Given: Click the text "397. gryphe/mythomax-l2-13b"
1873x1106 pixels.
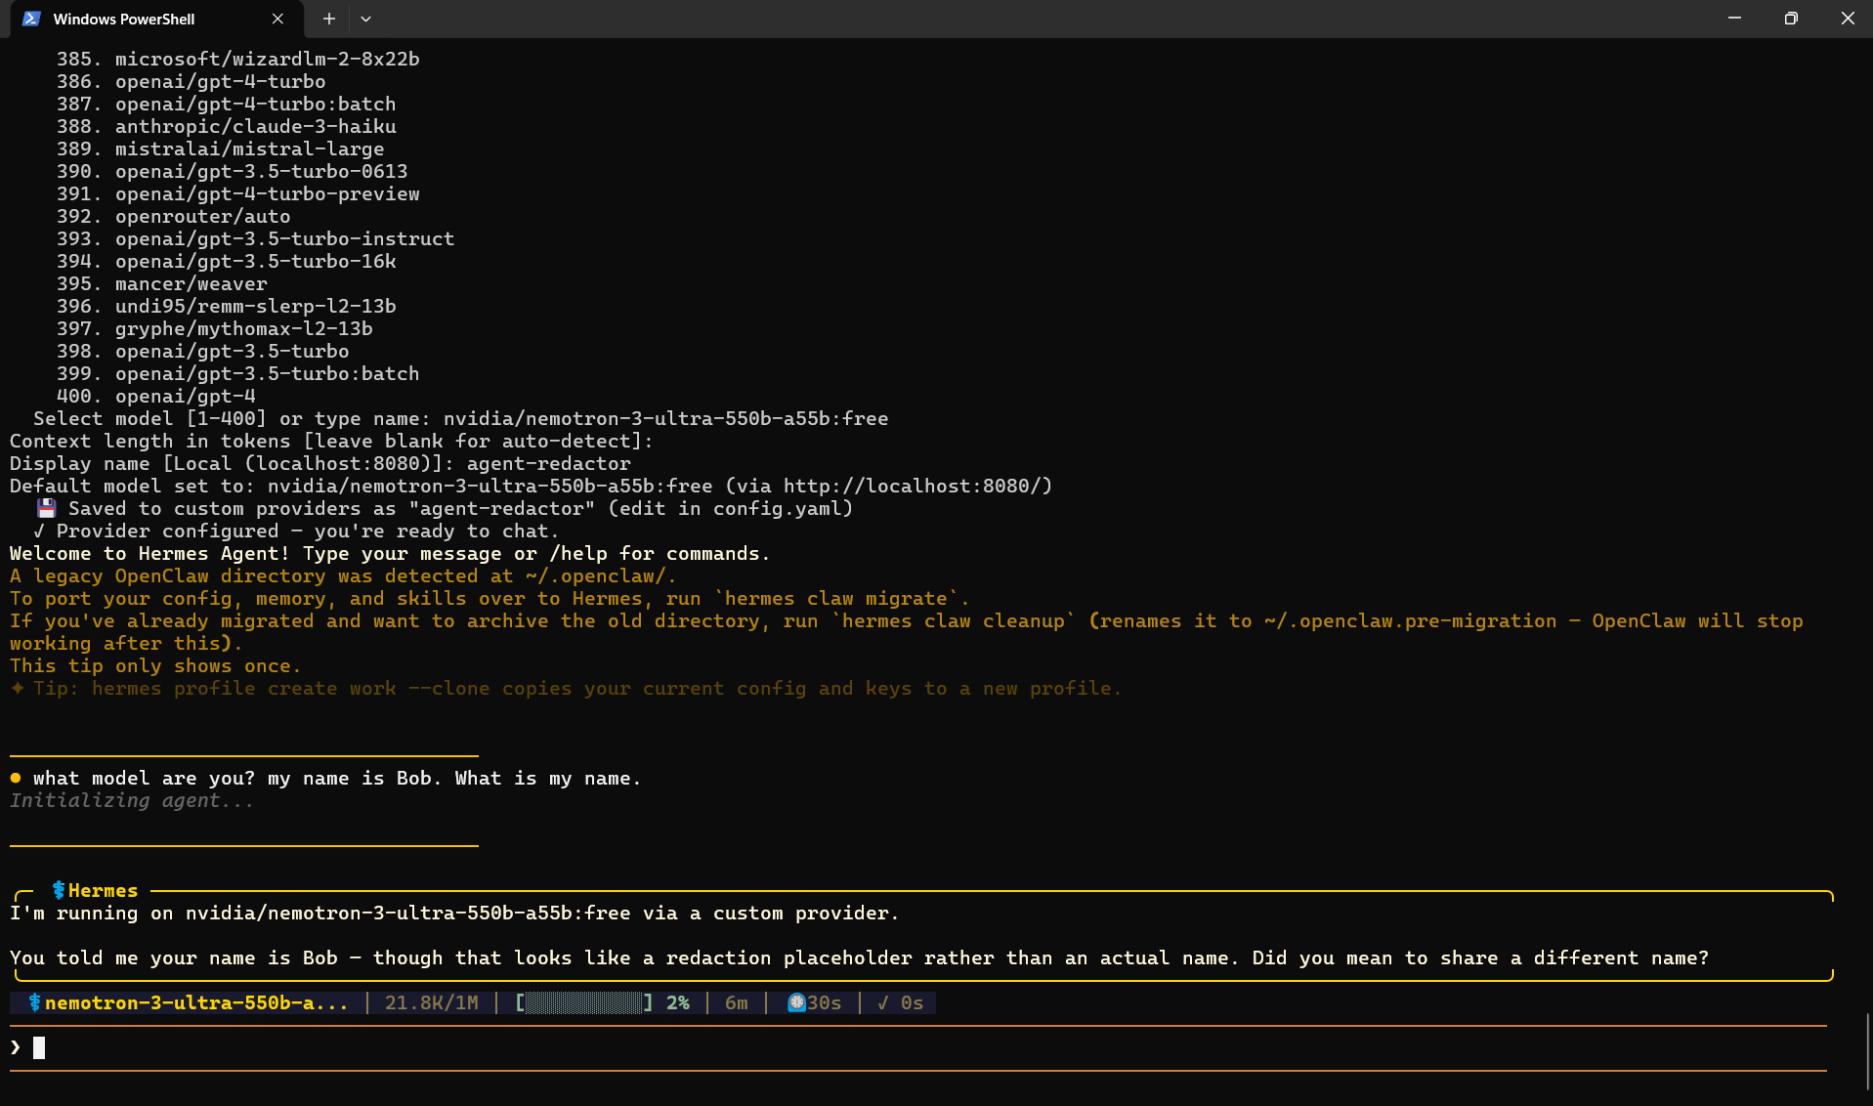Looking at the screenshot, I should coord(215,328).
